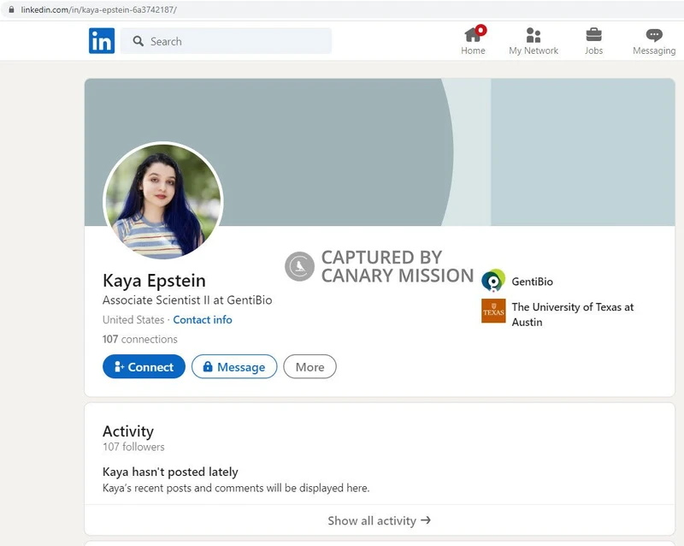Open the More options menu
The width and height of the screenshot is (684, 546).
310,366
